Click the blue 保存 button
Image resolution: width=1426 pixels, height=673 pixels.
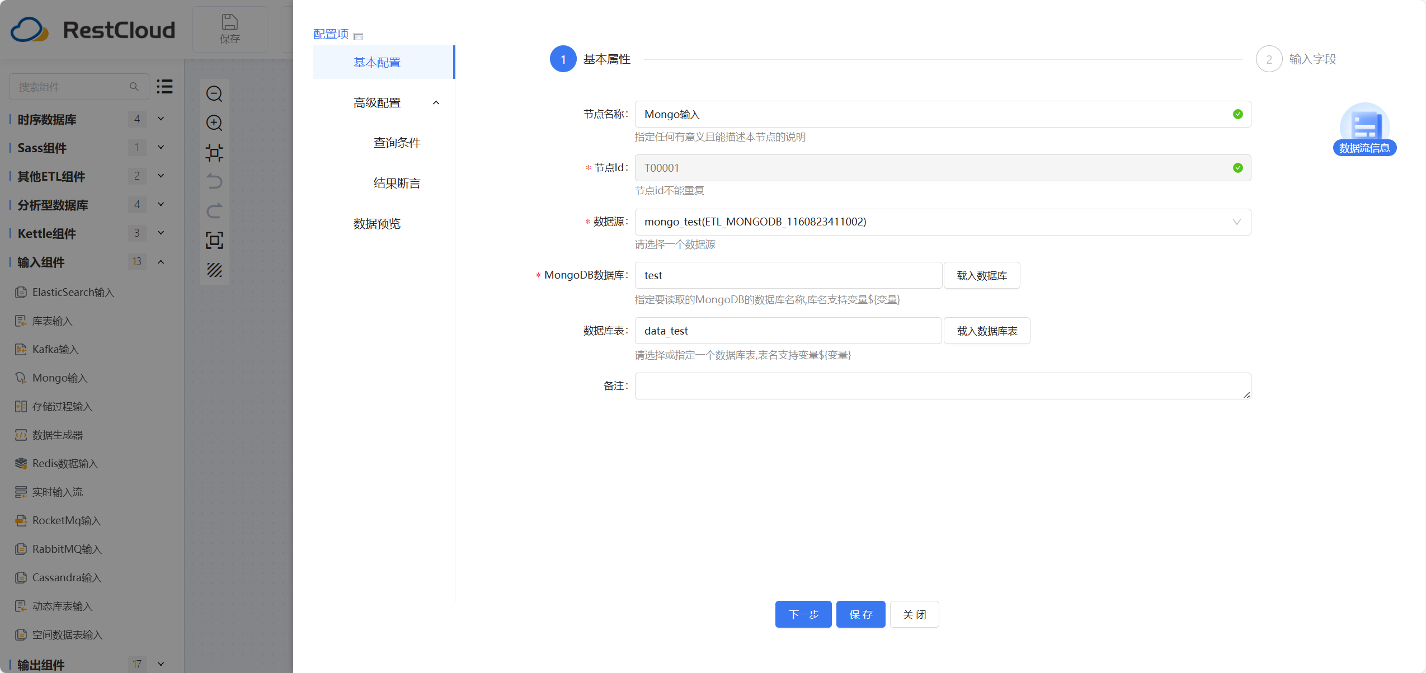tap(860, 614)
